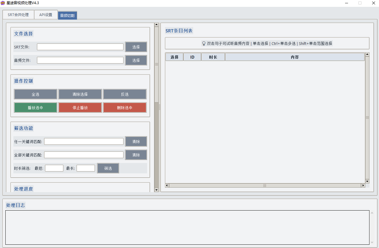
Task: Open the API设置 tab
Action: point(46,15)
